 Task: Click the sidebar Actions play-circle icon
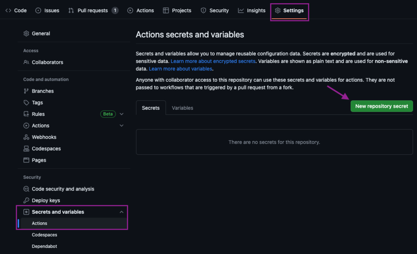(x=26, y=126)
